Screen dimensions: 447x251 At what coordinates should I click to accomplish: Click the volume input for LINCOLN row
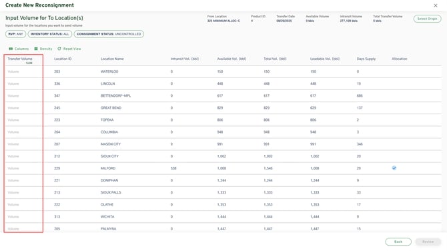click(x=23, y=83)
